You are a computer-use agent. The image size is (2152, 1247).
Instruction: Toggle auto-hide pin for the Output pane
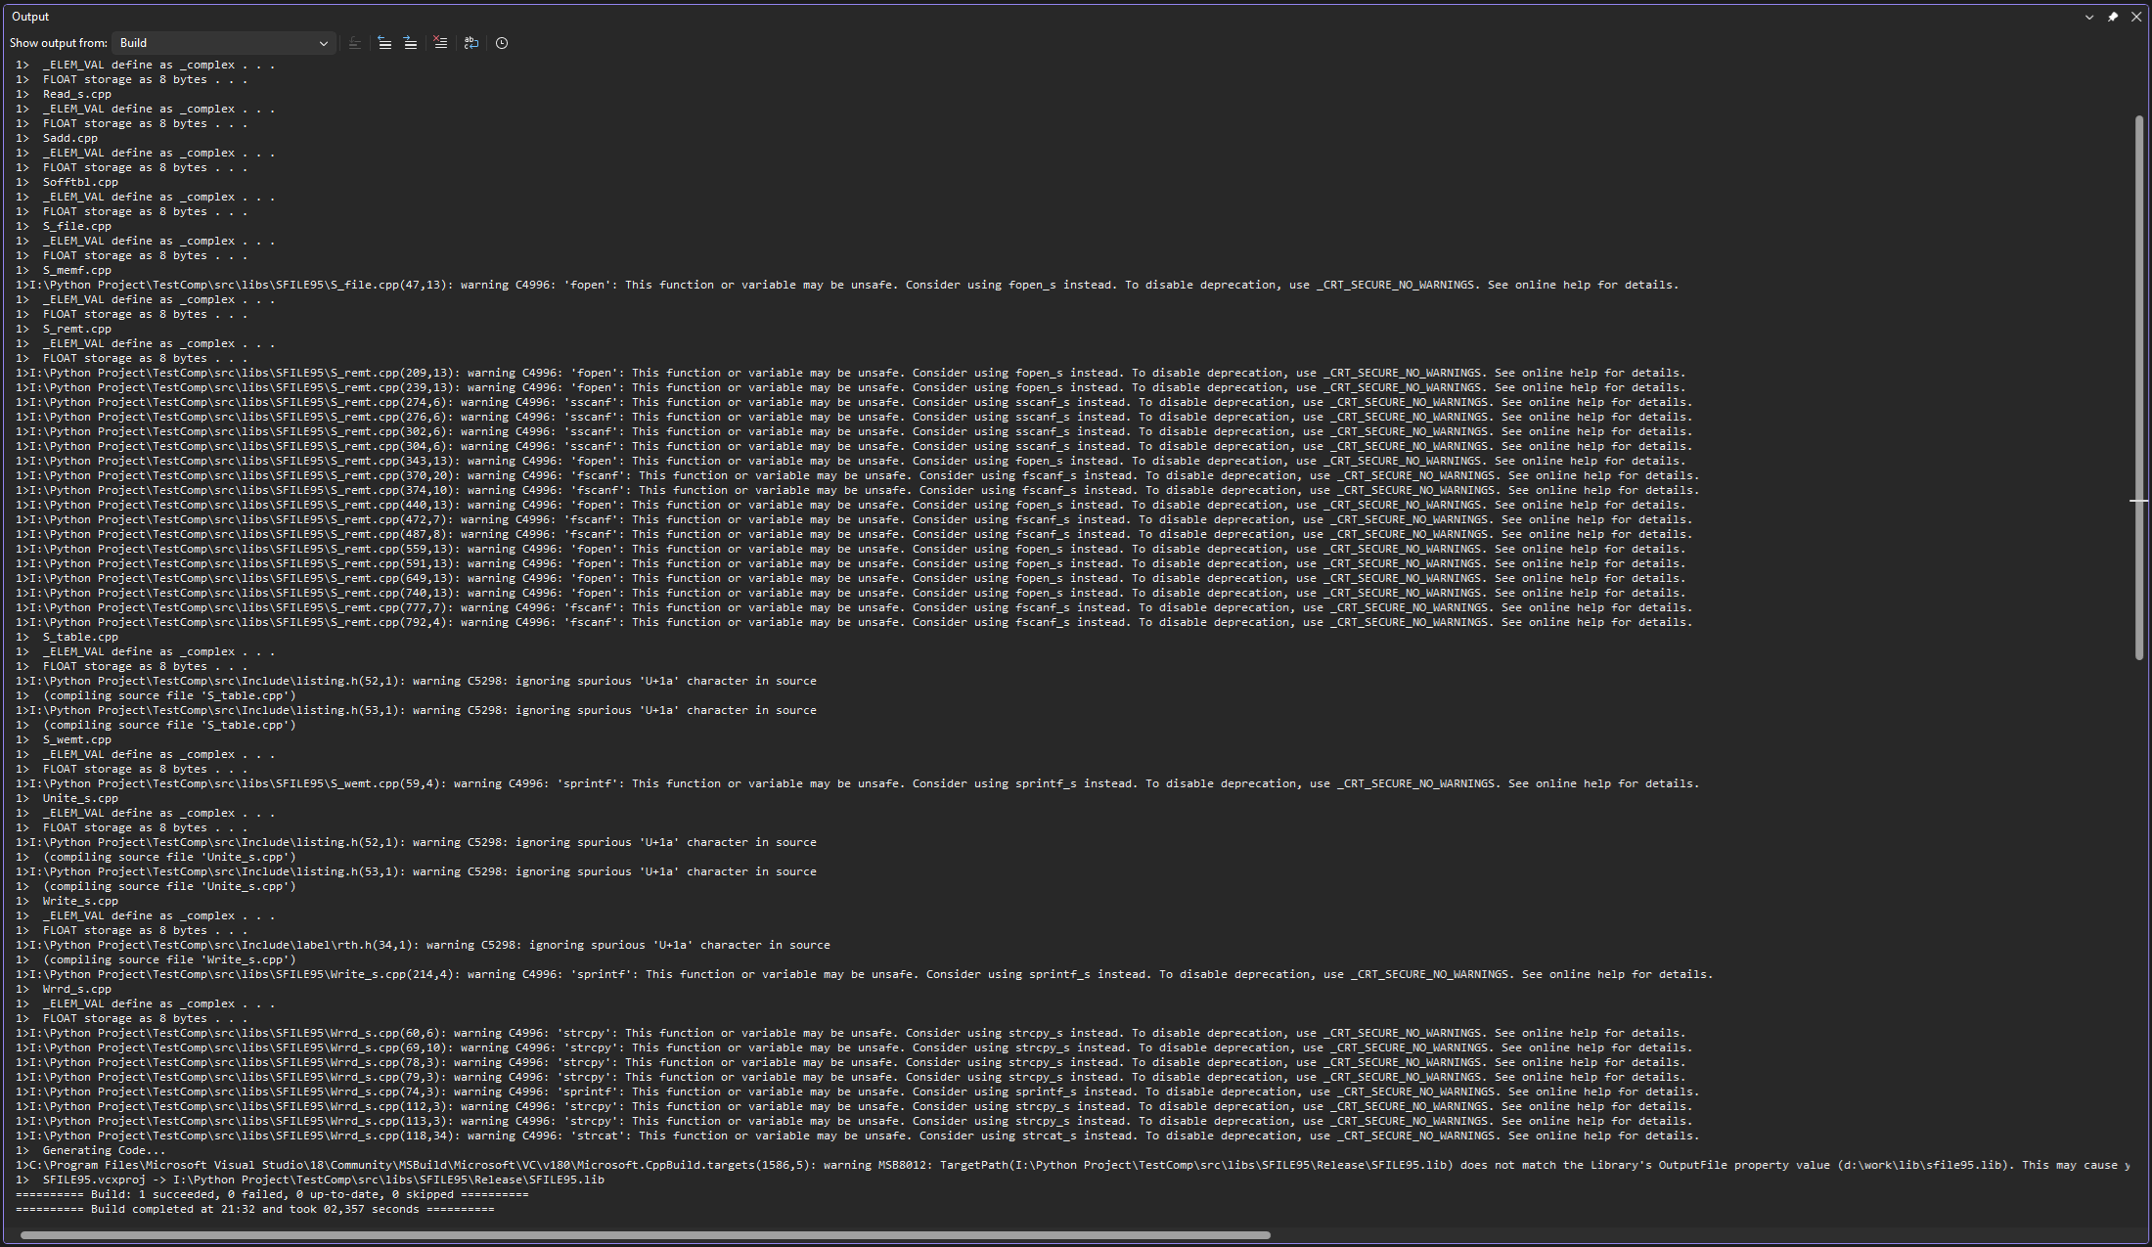(2113, 17)
